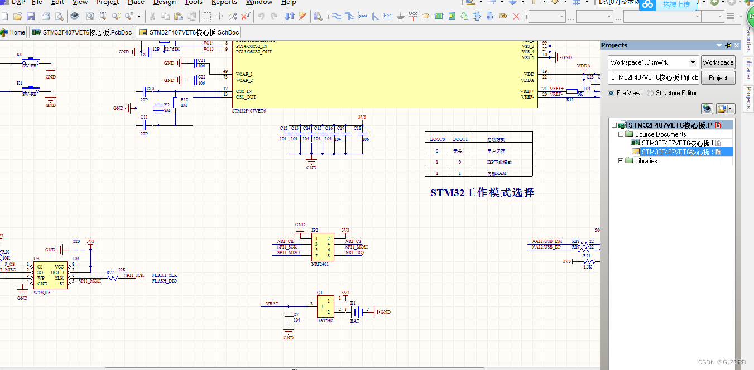The image size is (754, 370).
Task: Select the Place Wire tool
Action: [335, 16]
